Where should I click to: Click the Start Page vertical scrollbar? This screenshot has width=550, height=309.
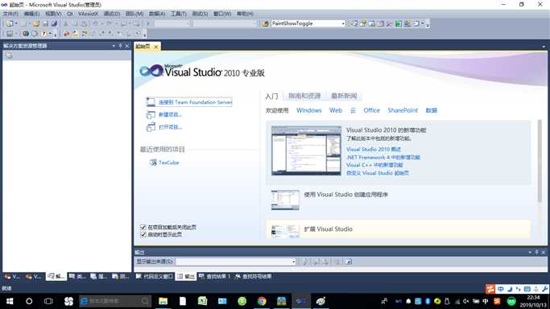click(540, 161)
